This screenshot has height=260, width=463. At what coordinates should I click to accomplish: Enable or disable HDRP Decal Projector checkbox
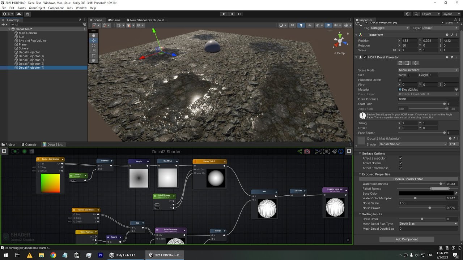[x=365, y=57]
